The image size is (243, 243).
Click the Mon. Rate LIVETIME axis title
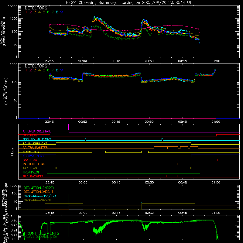click(5, 228)
